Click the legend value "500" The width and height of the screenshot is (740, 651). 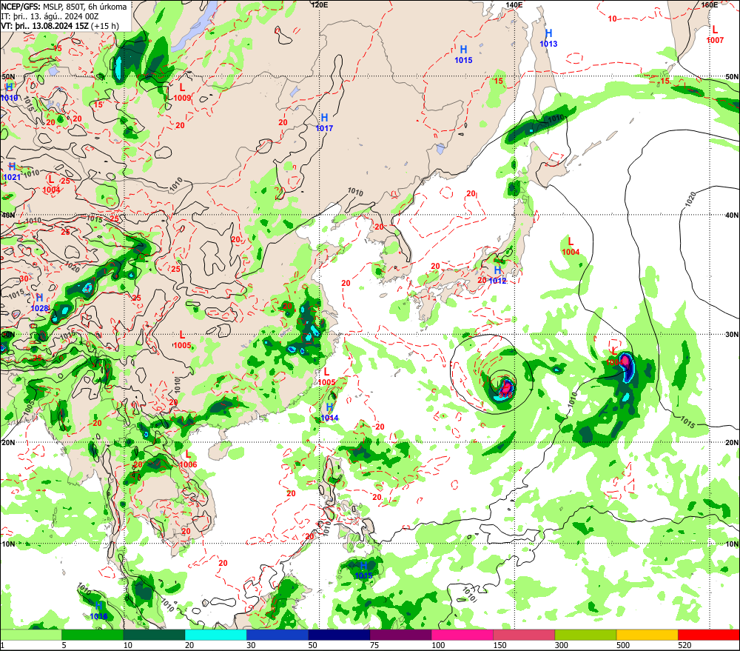point(623,645)
